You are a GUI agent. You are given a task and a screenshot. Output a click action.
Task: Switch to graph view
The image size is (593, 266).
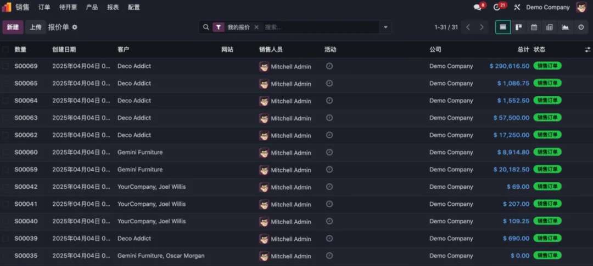click(x=565, y=27)
